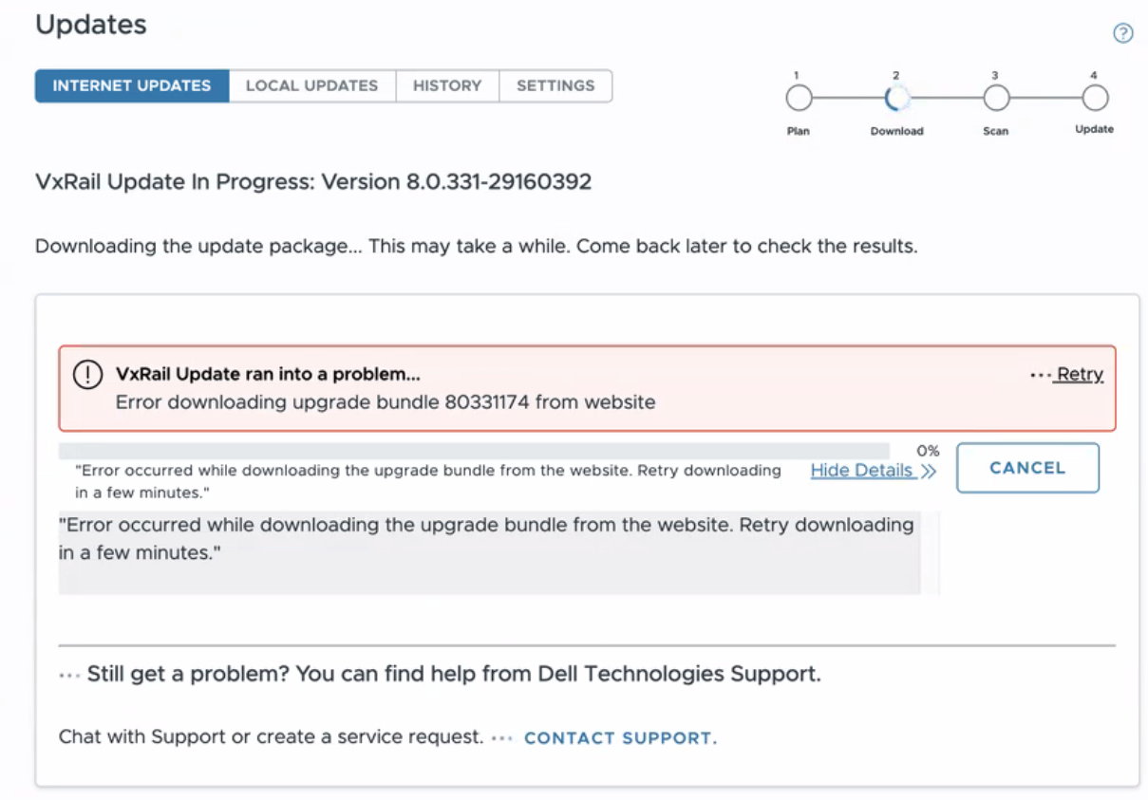Cancel the VxRail update

click(1027, 467)
